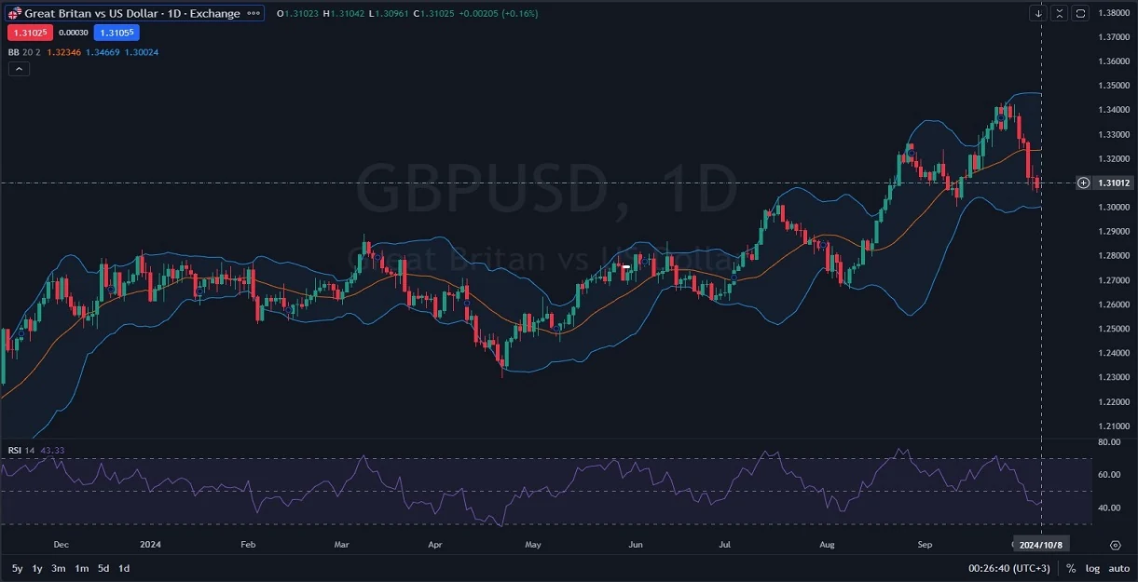Click the +0.00205 (+0.16%) change value
This screenshot has height=582, width=1138.
pos(498,14)
